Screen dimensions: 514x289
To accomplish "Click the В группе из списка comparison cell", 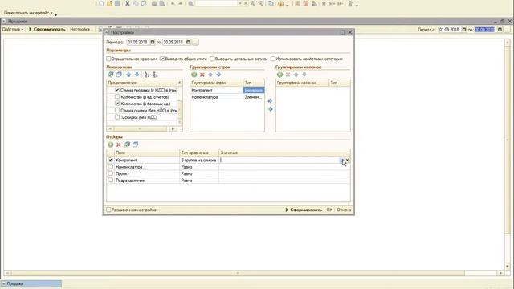I will click(x=199, y=161).
